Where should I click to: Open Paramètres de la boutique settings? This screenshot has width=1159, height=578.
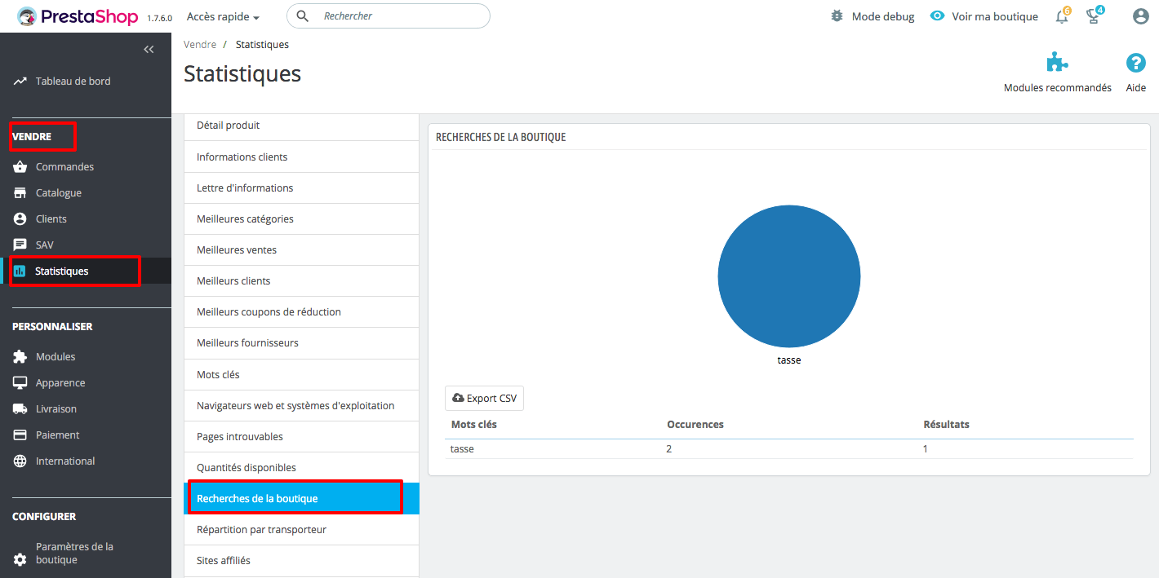[73, 553]
